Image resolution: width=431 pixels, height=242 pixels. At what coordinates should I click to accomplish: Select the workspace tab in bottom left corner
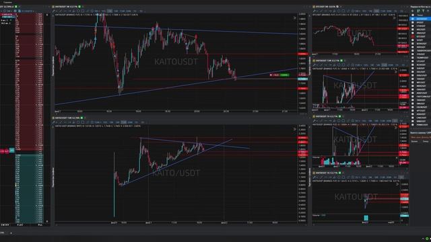pyautogui.click(x=2, y=233)
